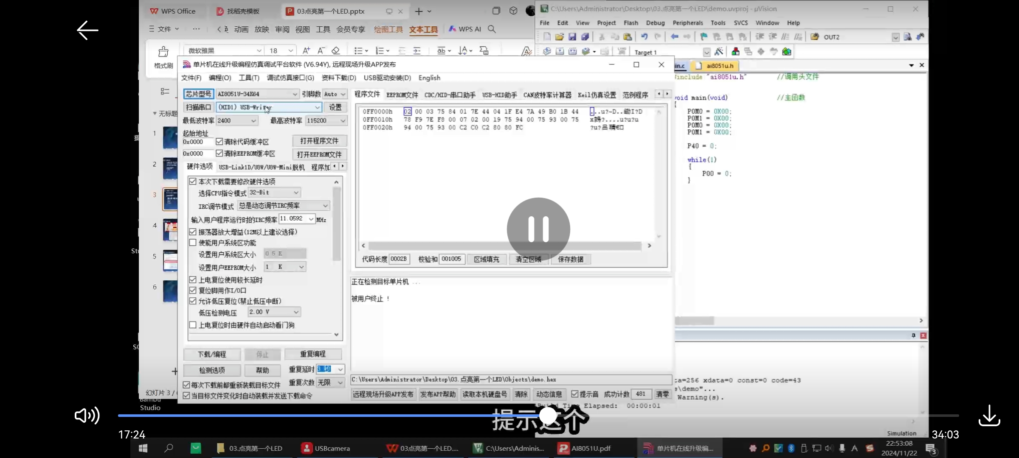
Task: Open the 编程(O) menu
Action: 220,78
